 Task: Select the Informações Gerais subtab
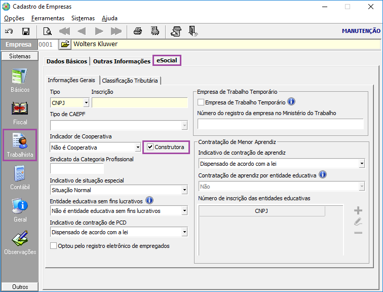point(71,80)
